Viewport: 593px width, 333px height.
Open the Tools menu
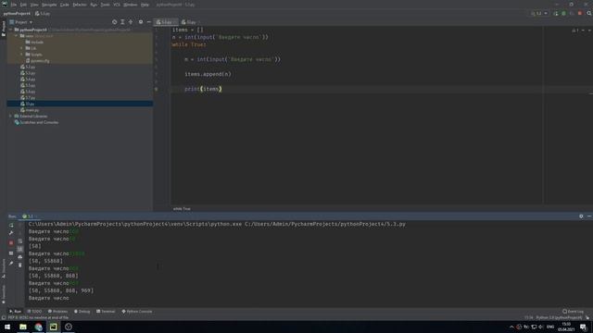[105, 5]
